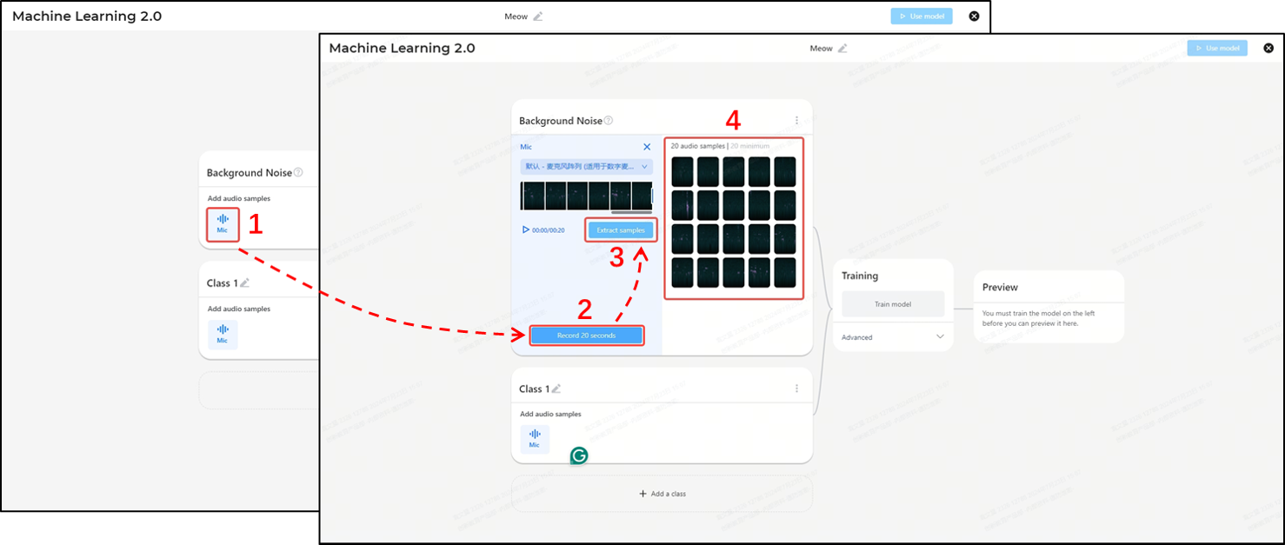
Task: Click the Class 1 Mic icon in the front window
Action: pos(535,438)
